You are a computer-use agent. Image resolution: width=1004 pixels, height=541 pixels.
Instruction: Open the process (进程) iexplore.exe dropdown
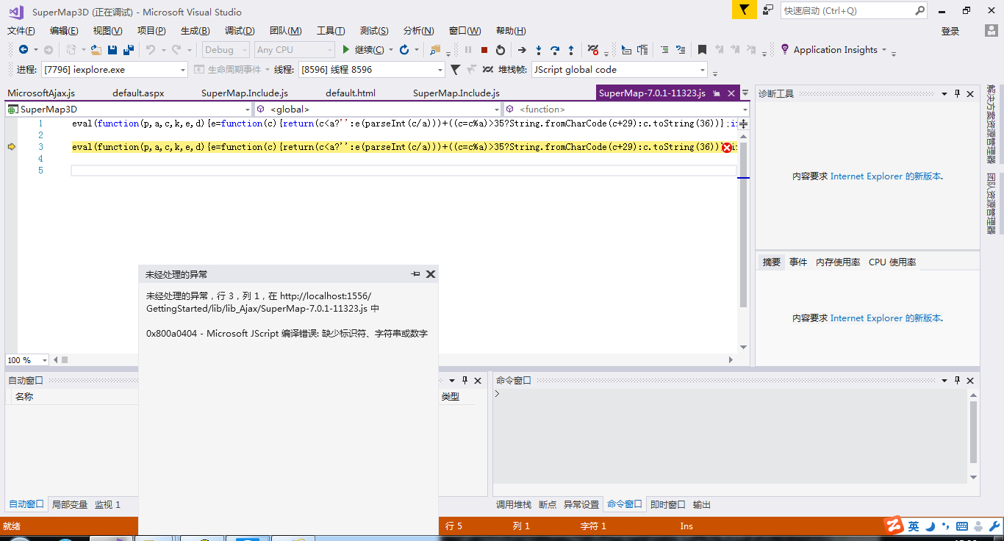[115, 70]
